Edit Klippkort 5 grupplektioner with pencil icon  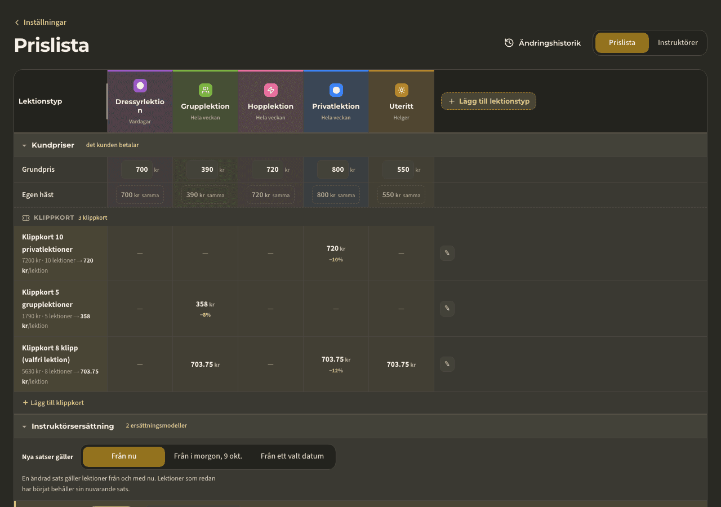pyautogui.click(x=447, y=309)
